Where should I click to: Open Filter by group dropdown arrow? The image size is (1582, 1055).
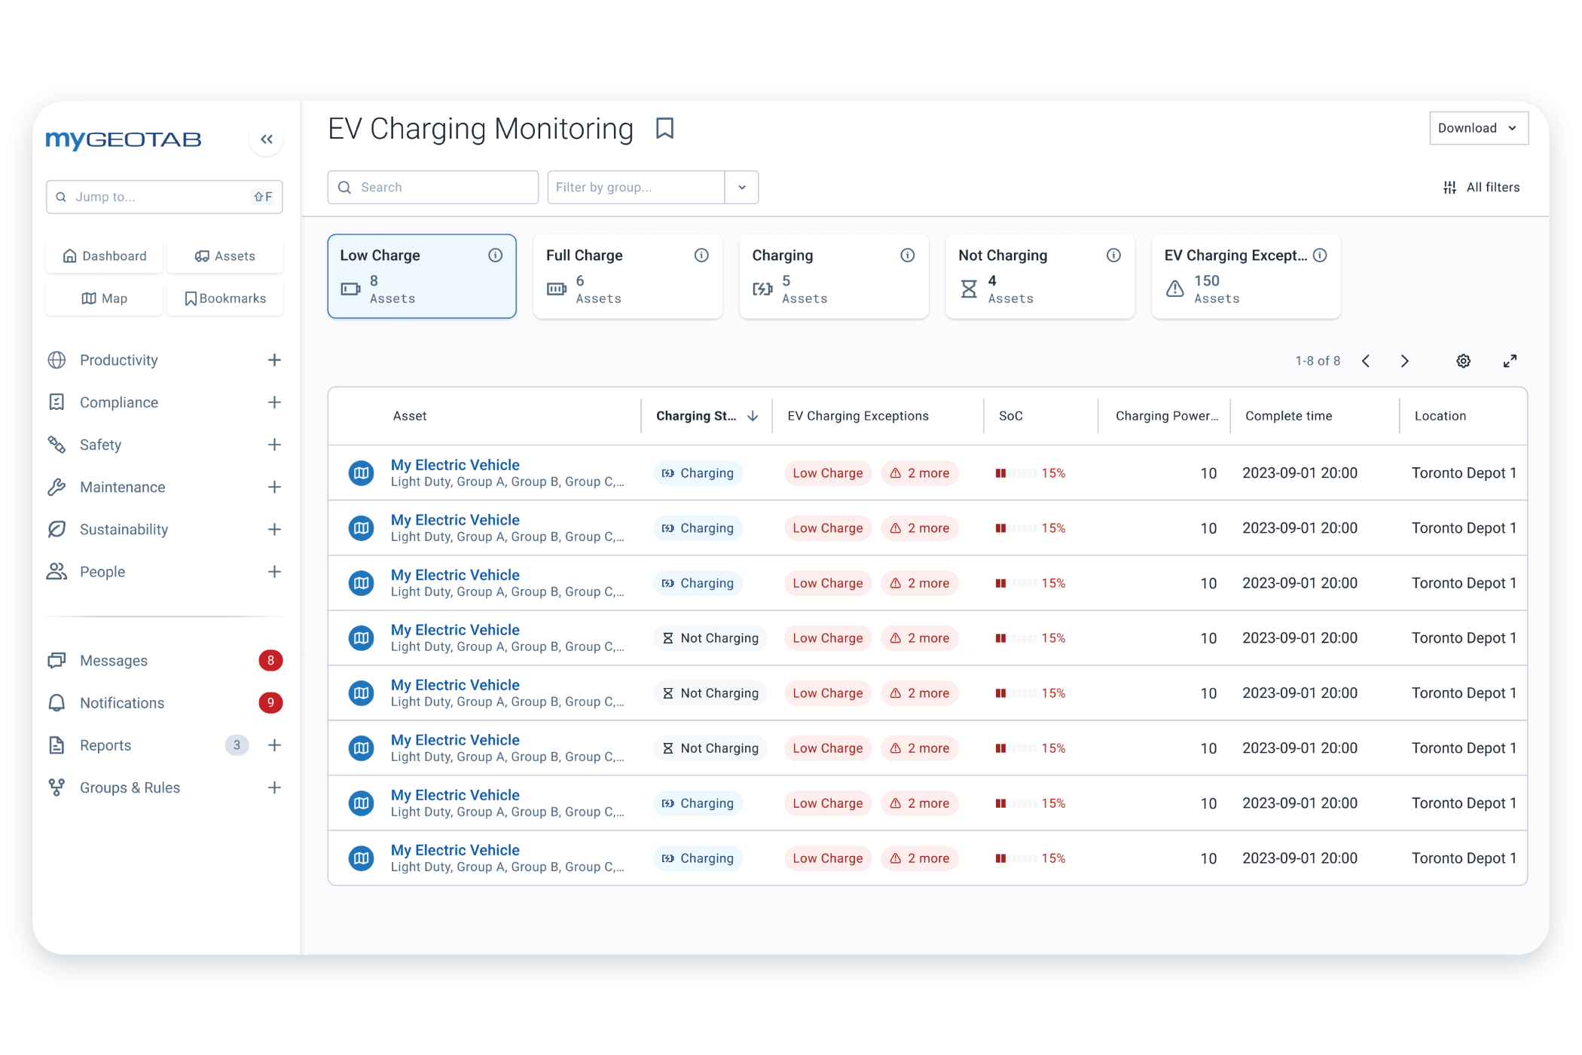pos(742,188)
